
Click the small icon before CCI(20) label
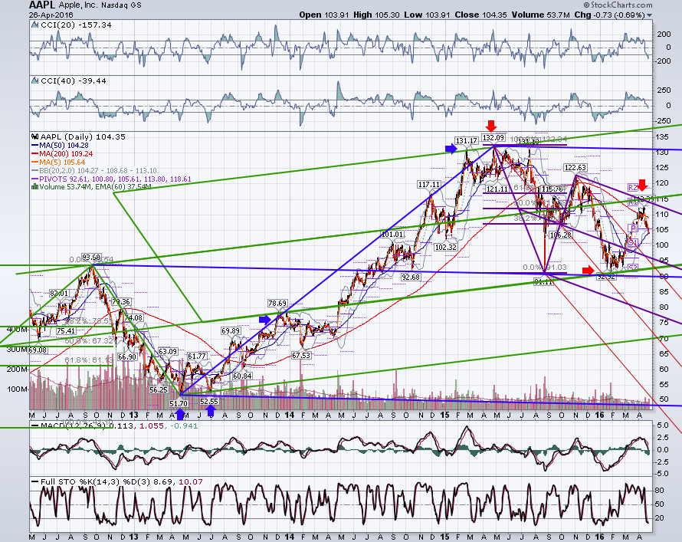[x=34, y=25]
